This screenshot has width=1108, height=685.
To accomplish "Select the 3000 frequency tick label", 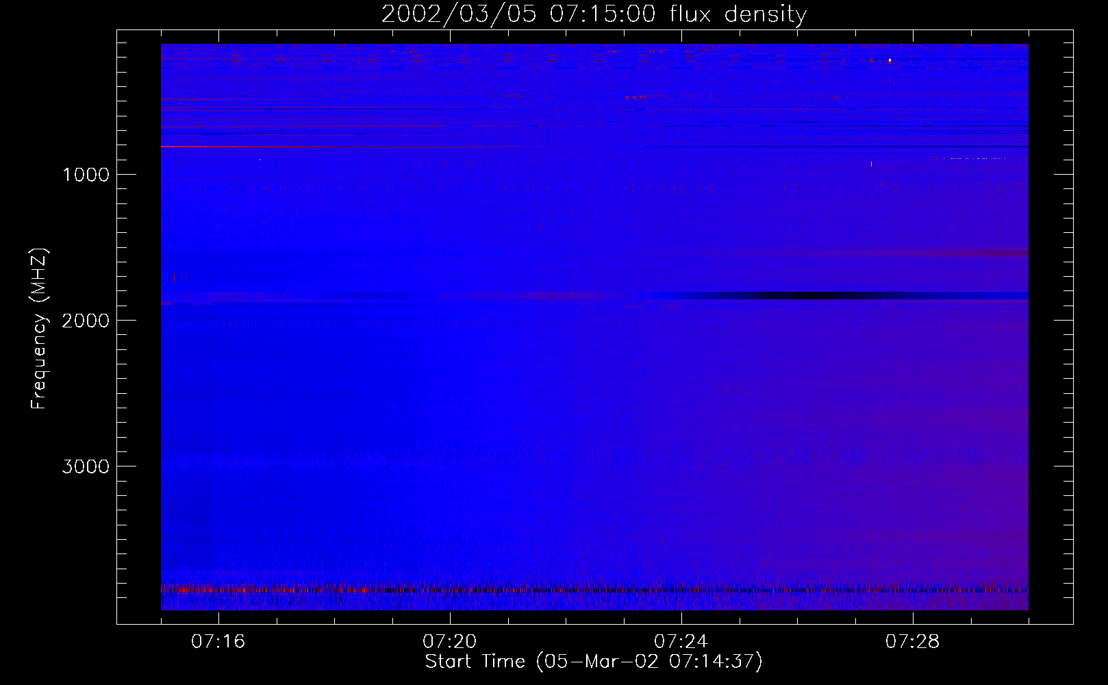I will [86, 466].
